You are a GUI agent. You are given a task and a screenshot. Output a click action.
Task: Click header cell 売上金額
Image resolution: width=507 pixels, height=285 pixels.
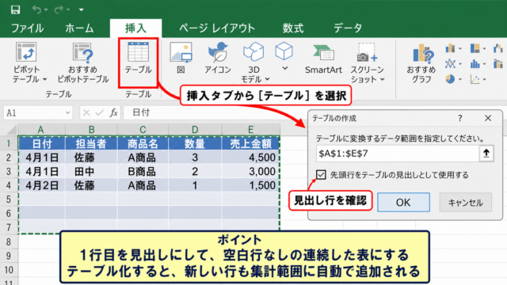[x=250, y=144]
